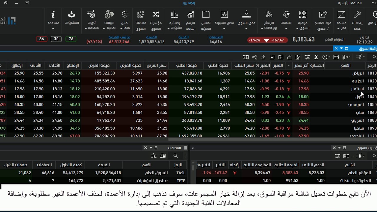This screenshot has height=212, width=377.
Task: Open Market Indices (مؤشرات السوق) toolbar icon
Action: [x=156, y=14]
